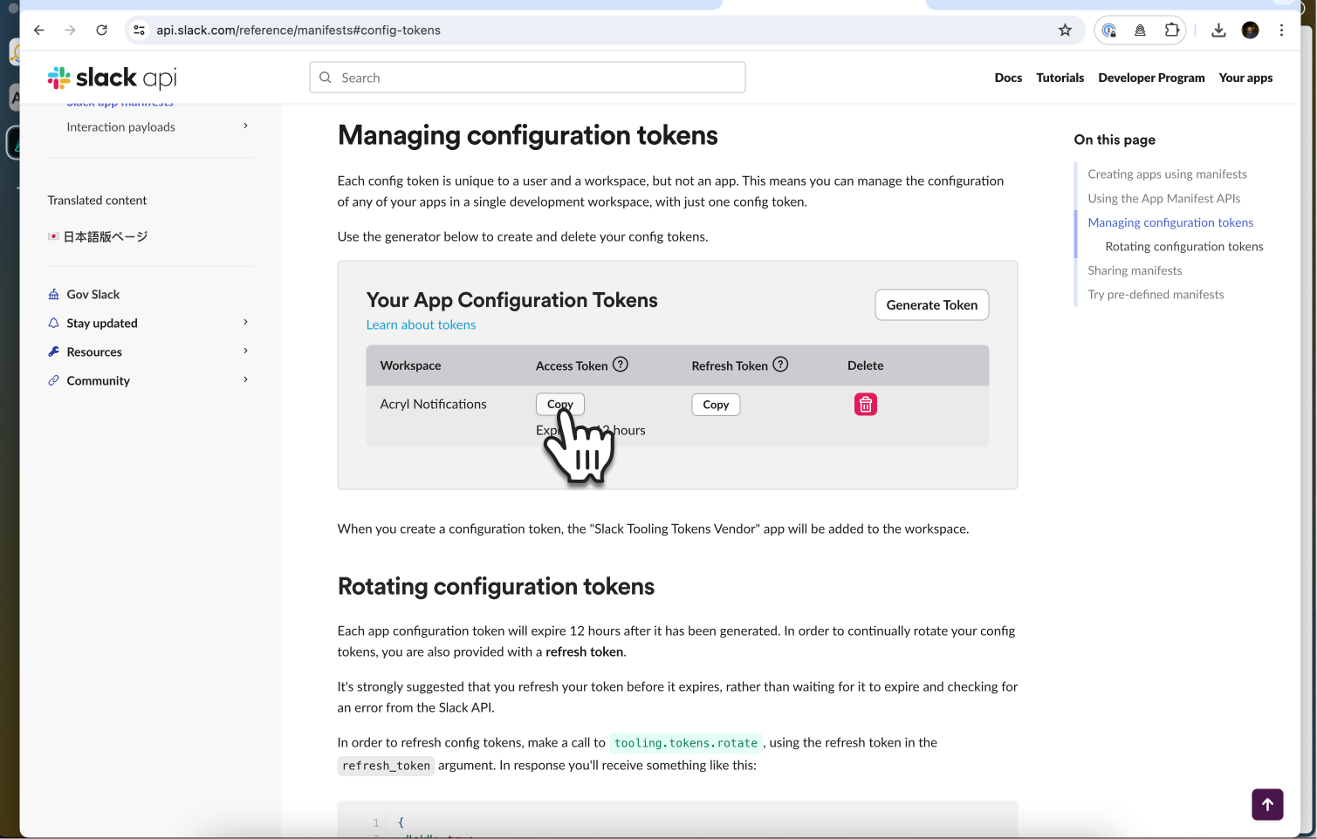Screen dimensions: 1317x839
Task: Open Interaction payloads sidebar item
Action: click(x=120, y=127)
